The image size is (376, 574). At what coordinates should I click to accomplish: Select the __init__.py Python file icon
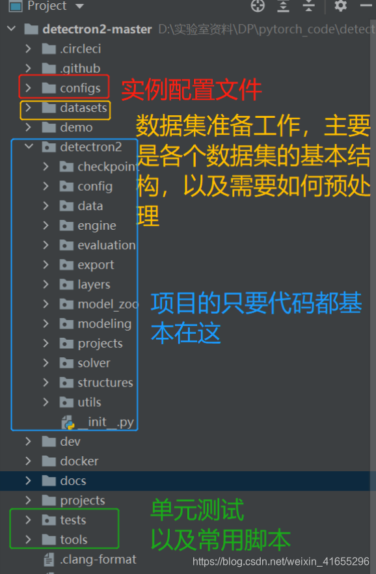coord(68,422)
